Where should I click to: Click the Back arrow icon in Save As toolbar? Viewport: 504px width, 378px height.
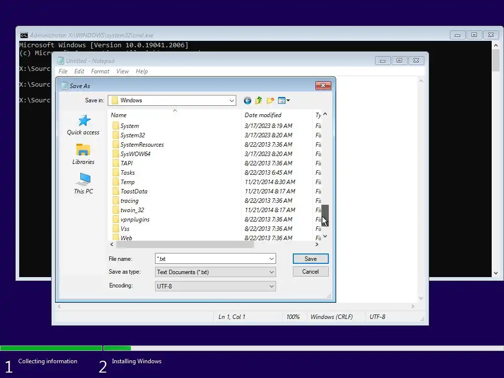[x=247, y=100]
